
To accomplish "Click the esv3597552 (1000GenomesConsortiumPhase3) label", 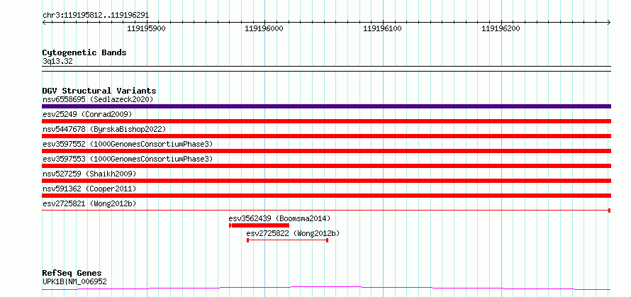I will coord(128,144).
